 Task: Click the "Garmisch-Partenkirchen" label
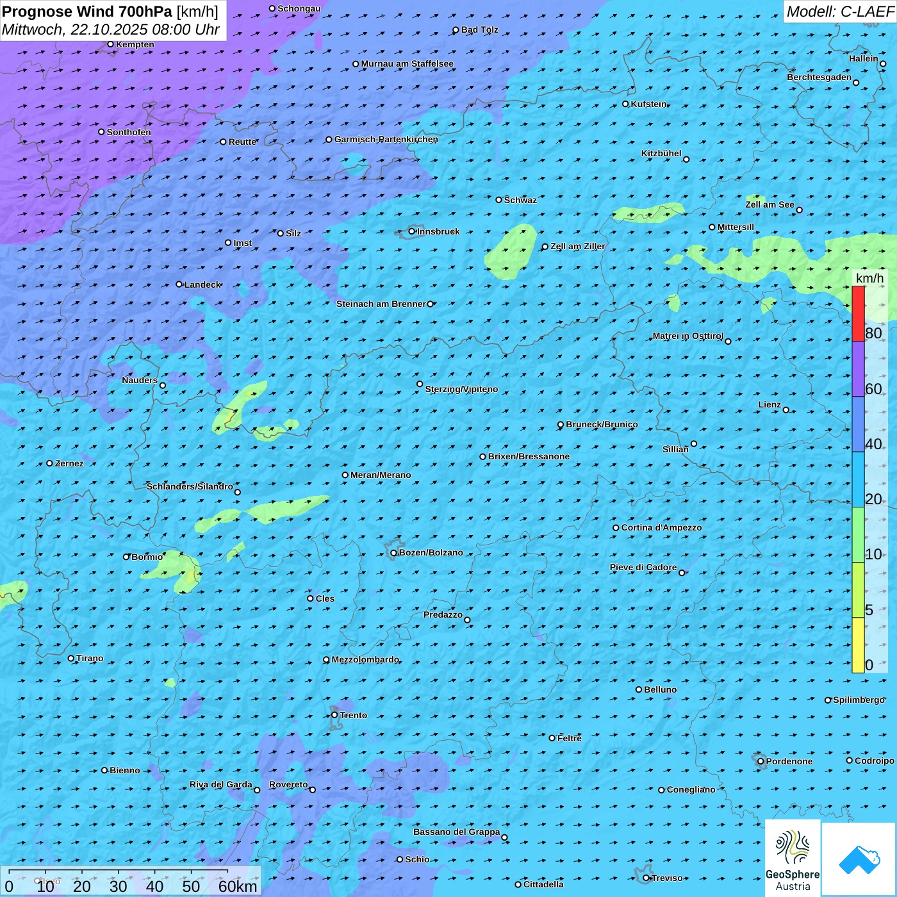point(386,139)
